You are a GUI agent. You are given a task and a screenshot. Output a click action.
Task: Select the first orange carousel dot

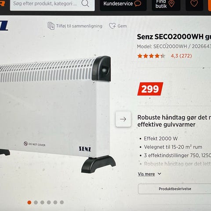tap(29, 202)
